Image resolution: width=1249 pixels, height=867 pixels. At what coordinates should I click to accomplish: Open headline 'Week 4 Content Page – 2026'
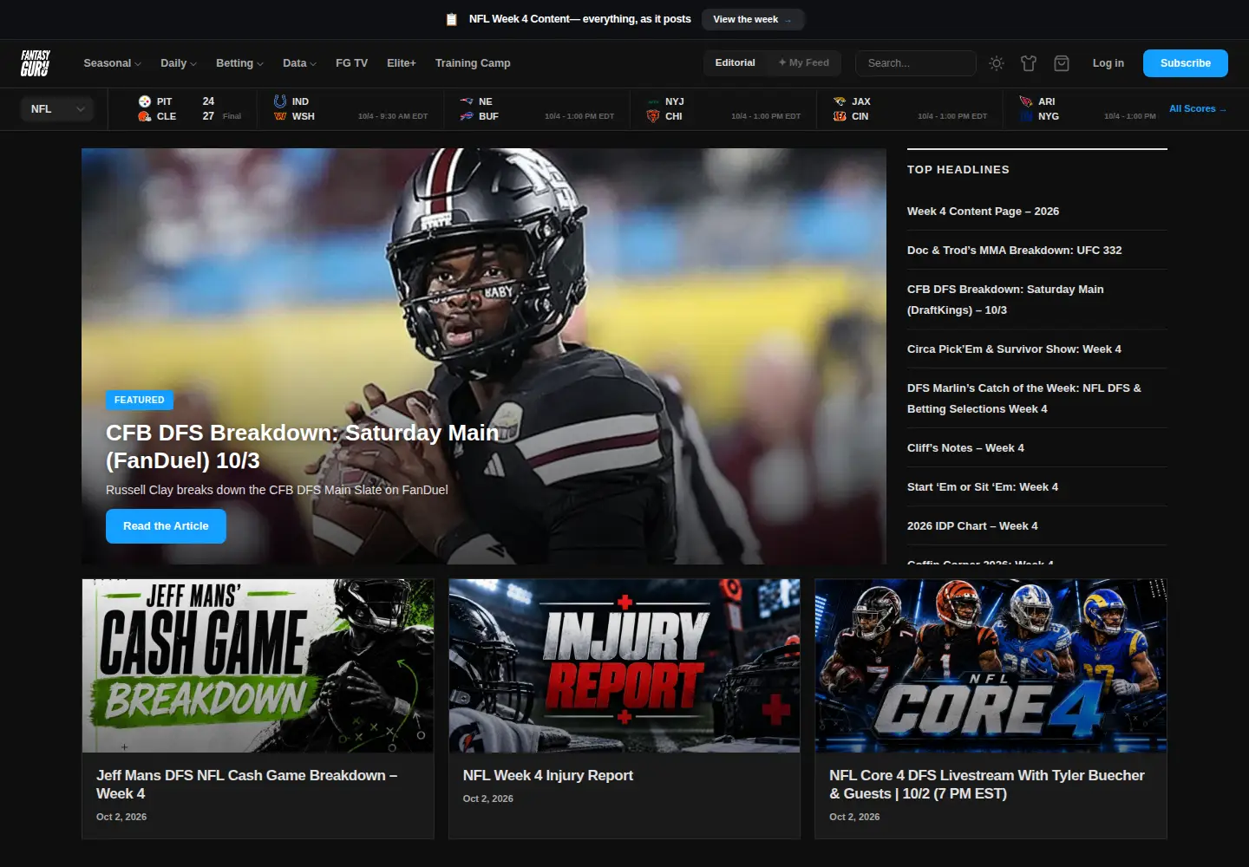[x=983, y=212]
